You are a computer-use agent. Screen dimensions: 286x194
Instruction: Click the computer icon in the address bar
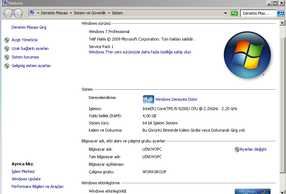(x=32, y=13)
